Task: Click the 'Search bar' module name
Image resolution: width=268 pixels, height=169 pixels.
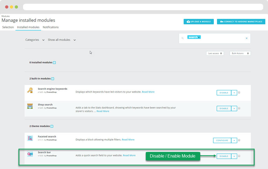Action: tap(44, 152)
